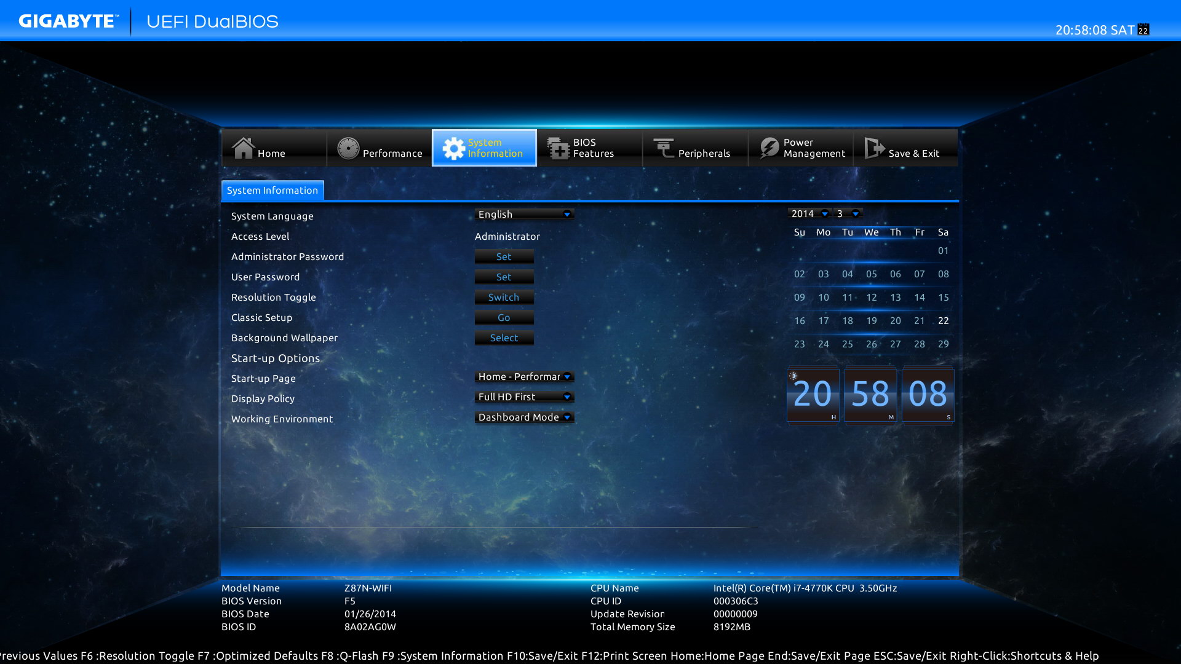Image resolution: width=1181 pixels, height=664 pixels.
Task: Click the Total Memory Size 8192MB
Action: pyautogui.click(x=731, y=626)
